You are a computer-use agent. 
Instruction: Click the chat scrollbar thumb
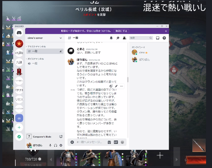tap(128, 80)
